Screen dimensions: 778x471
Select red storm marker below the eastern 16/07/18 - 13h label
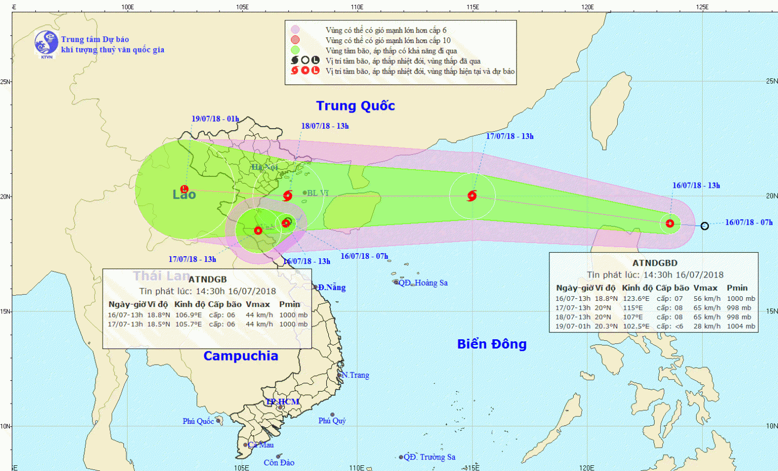pyautogui.click(x=670, y=224)
